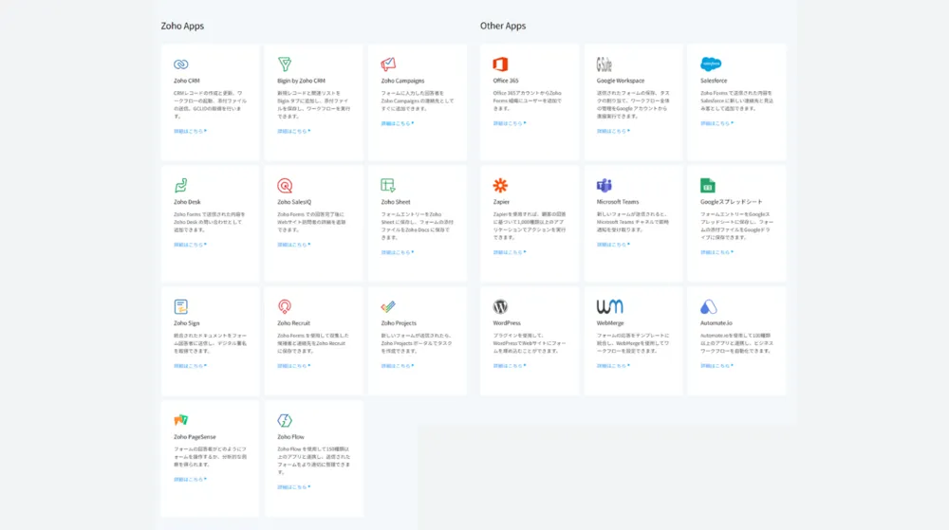The image size is (949, 530).
Task: Open details link for Zoho SalesIQ
Action: pos(293,245)
